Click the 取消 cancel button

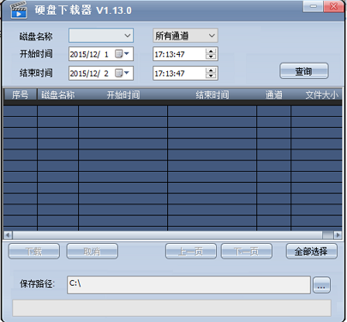[x=93, y=252]
